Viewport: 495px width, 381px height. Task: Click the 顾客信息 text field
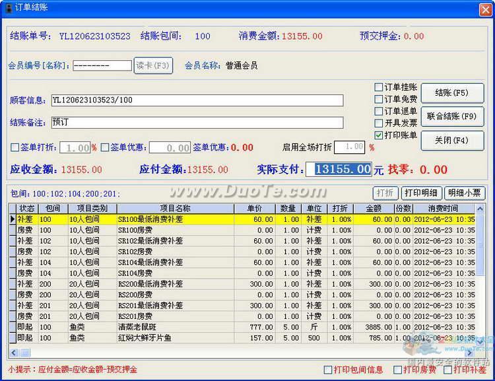pyautogui.click(x=197, y=100)
